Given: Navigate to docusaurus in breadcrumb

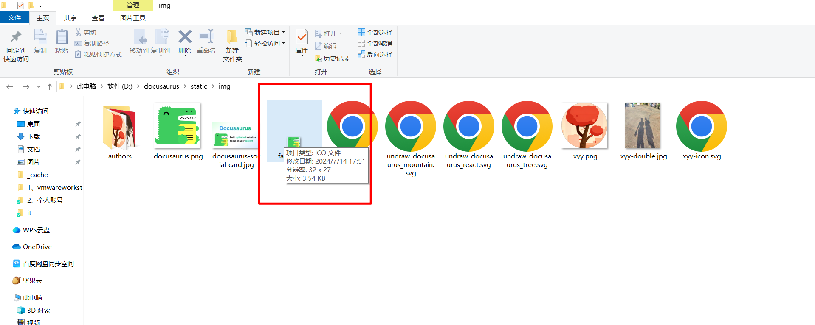Looking at the screenshot, I should [x=161, y=86].
